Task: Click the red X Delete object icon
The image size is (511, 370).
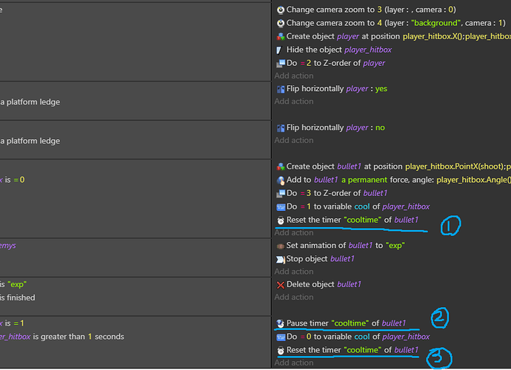Action: 280,285
